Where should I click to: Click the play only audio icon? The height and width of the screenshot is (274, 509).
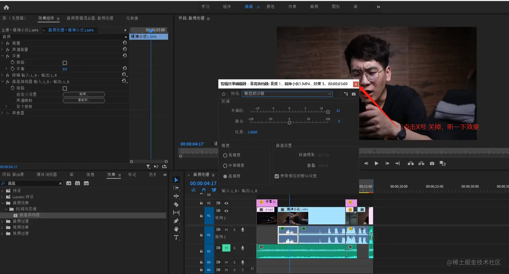click(156, 166)
